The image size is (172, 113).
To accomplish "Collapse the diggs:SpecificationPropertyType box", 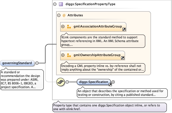I will click(x=55, y=4).
